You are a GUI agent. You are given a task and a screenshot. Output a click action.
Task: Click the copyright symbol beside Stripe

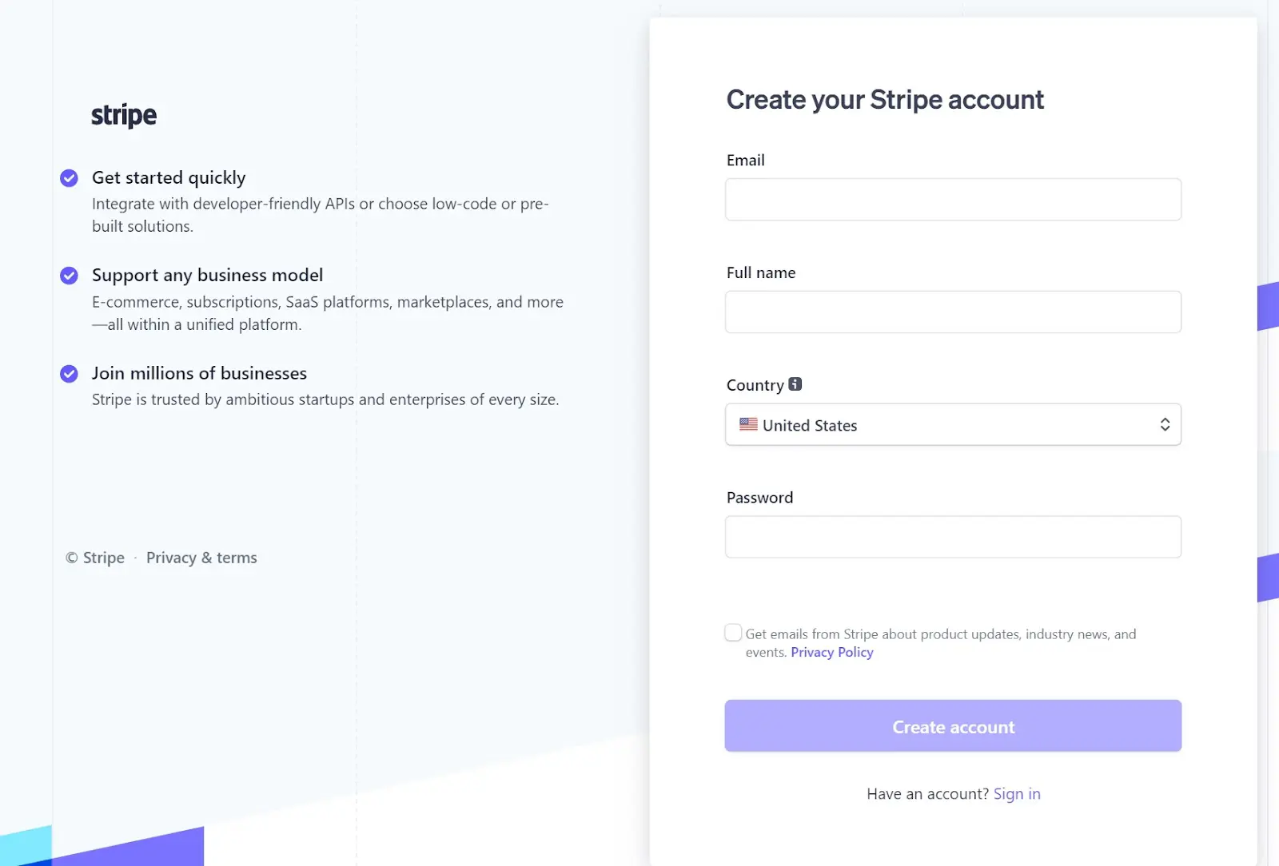click(71, 558)
